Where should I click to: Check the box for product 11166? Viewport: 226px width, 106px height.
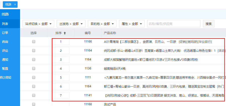34,42
